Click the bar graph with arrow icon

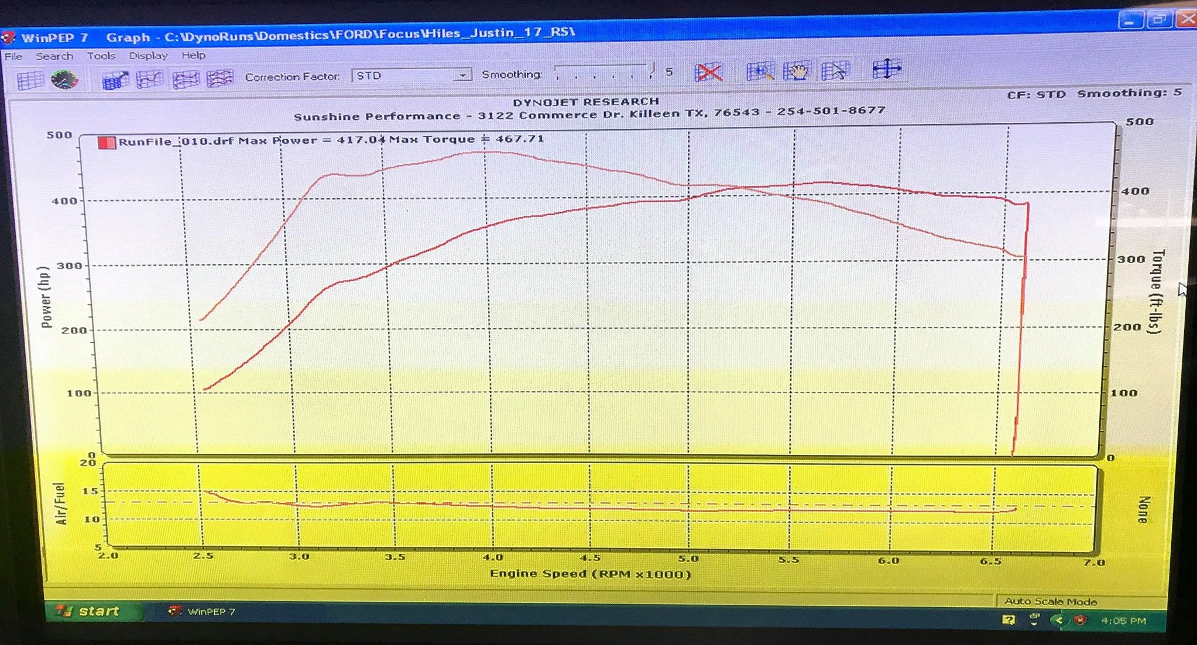click(115, 80)
